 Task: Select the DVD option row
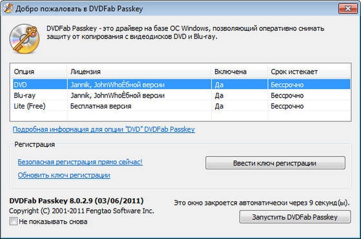tap(181, 84)
